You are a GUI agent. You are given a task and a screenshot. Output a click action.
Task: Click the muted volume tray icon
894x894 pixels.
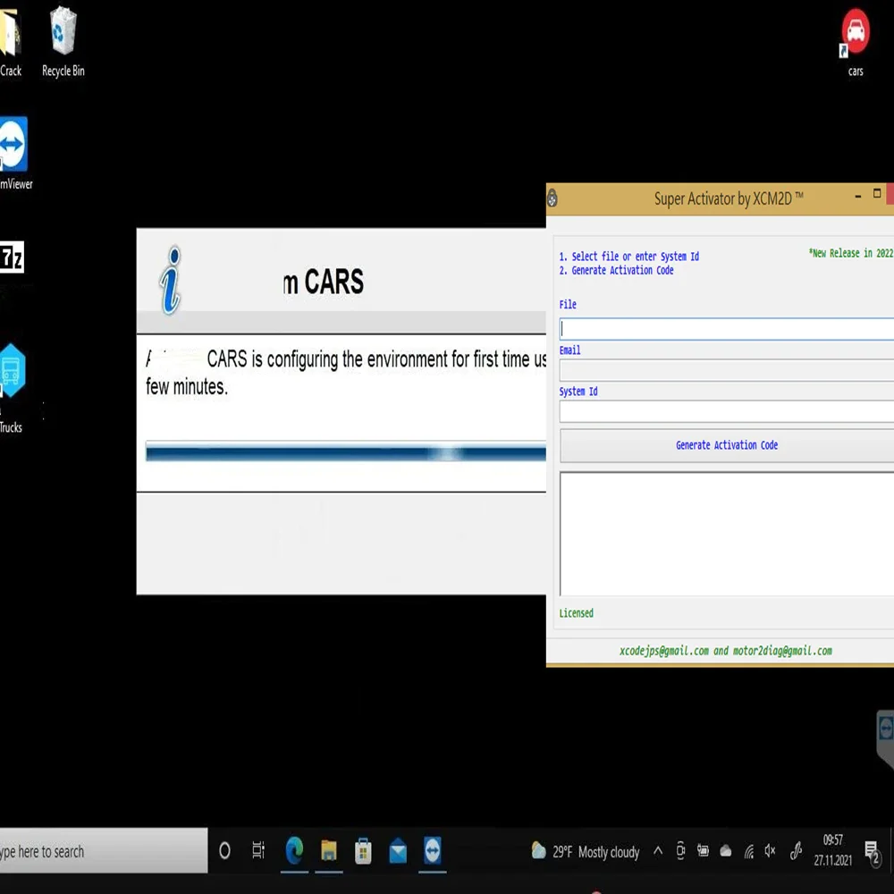coord(770,851)
